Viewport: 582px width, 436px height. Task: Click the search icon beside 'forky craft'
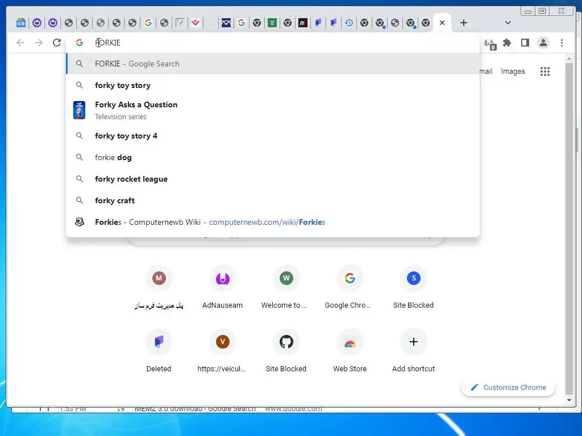[80, 200]
